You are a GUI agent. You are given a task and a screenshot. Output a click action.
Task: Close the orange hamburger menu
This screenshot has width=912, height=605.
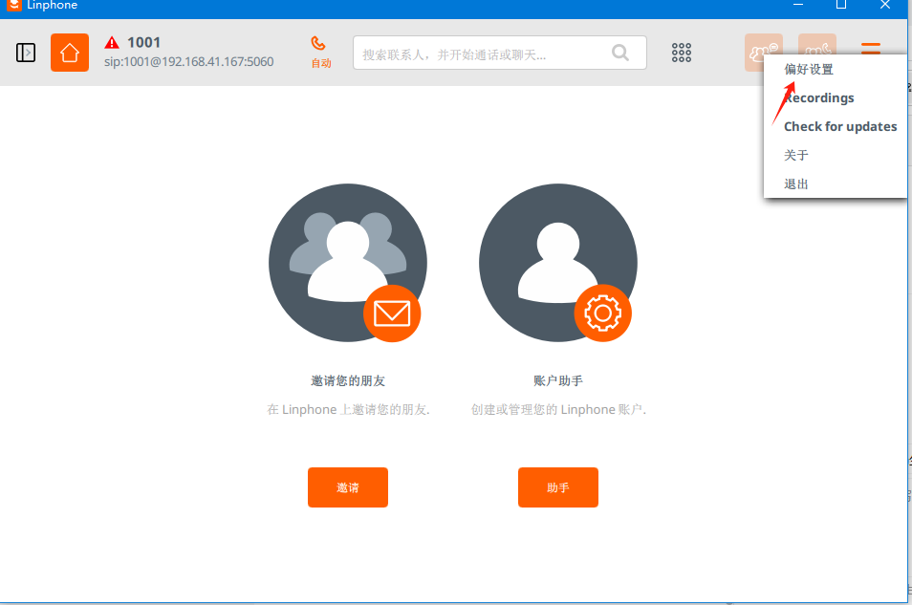click(871, 47)
